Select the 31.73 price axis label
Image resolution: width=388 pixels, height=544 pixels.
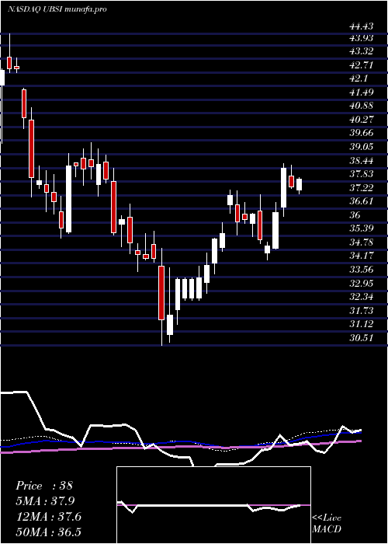pos(362,310)
